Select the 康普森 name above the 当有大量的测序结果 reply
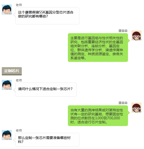 point(123,103)
